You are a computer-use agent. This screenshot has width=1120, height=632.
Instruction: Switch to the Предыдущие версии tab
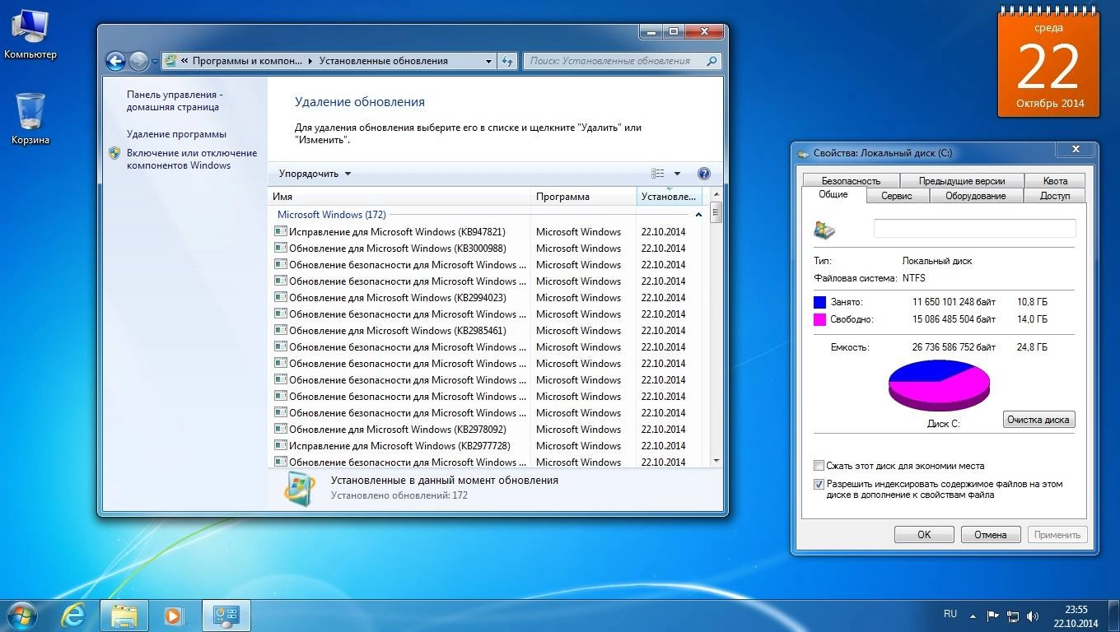click(x=962, y=181)
